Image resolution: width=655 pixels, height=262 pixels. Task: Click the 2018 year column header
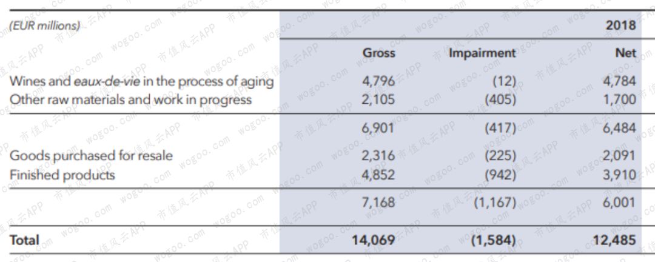click(x=620, y=25)
